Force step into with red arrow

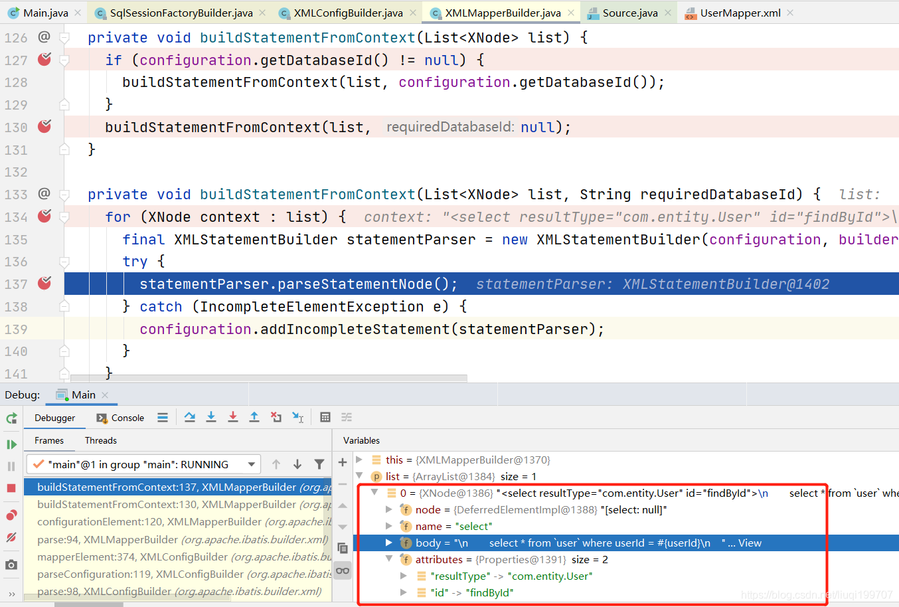(x=233, y=417)
